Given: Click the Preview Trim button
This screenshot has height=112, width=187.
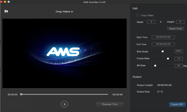Looking at the screenshot, I should pos(110,104).
